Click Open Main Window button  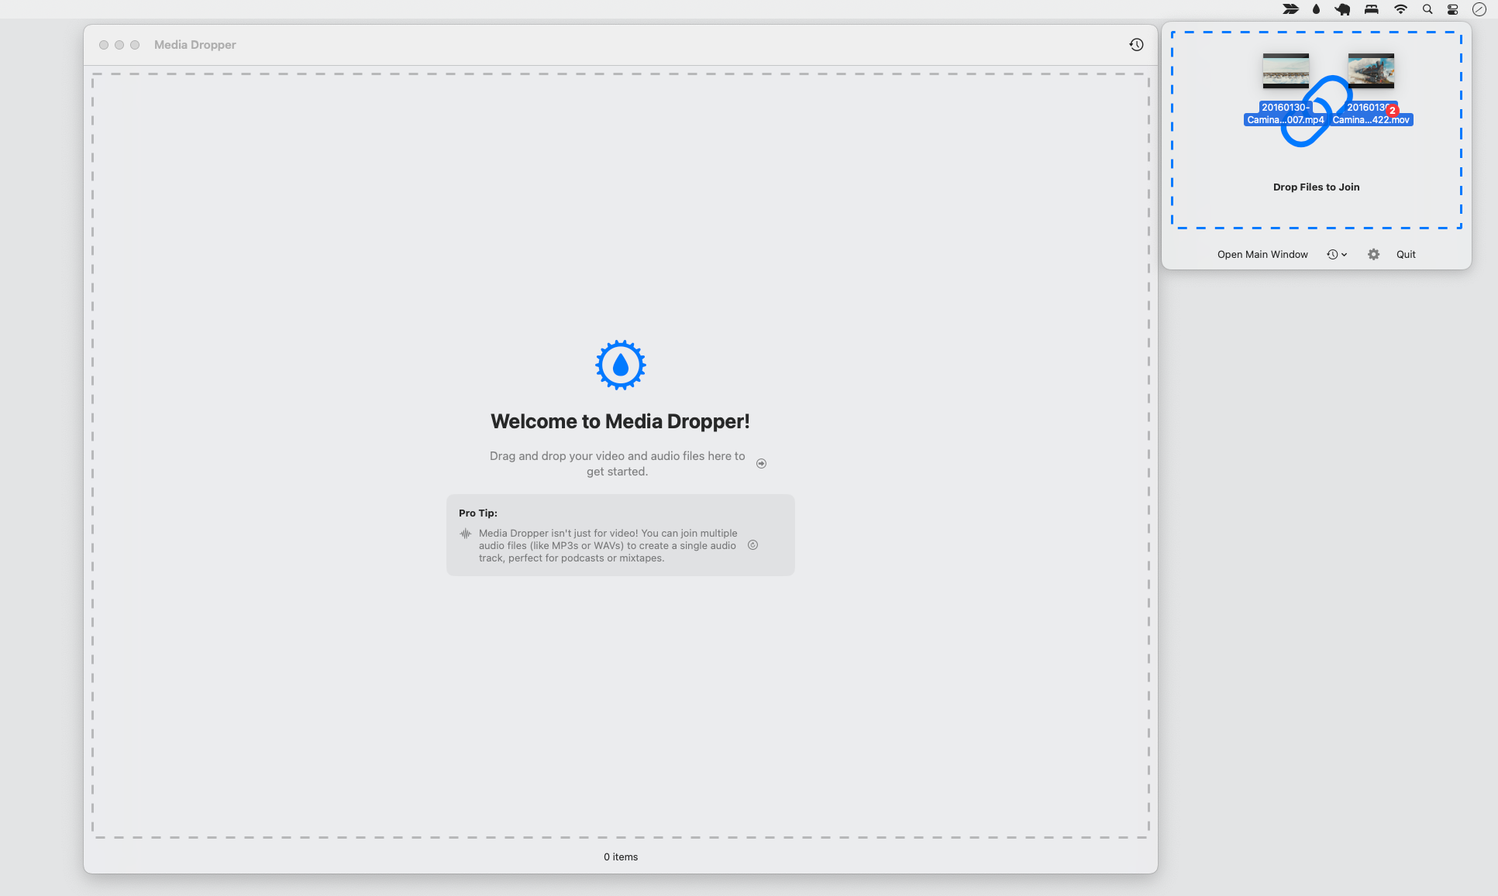1262,254
